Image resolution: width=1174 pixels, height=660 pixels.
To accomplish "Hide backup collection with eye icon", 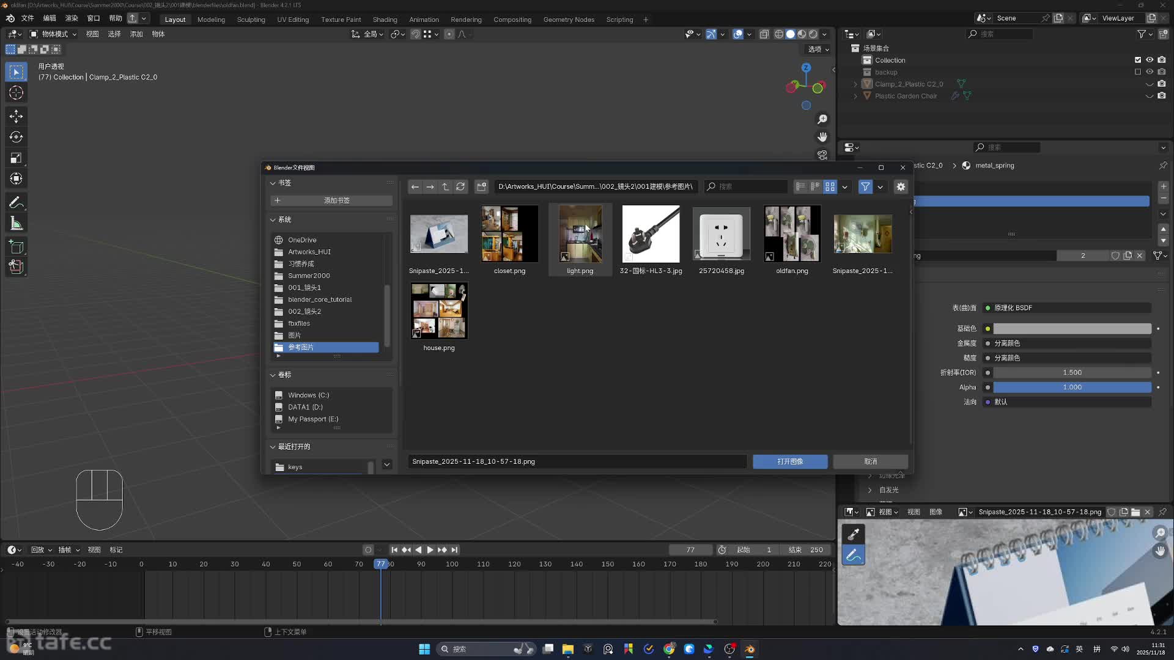I will (x=1150, y=72).
